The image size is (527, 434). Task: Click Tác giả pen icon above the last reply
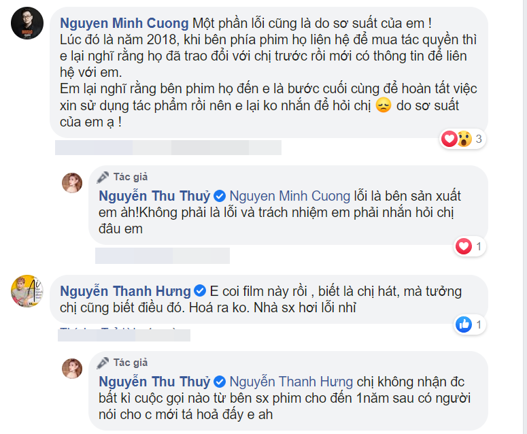(x=103, y=363)
